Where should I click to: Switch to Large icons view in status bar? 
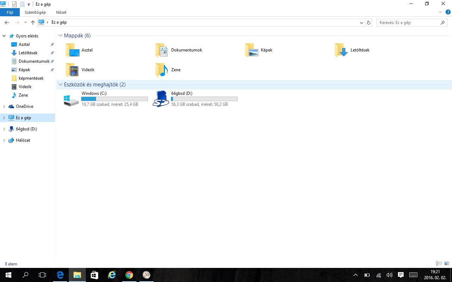[447, 264]
